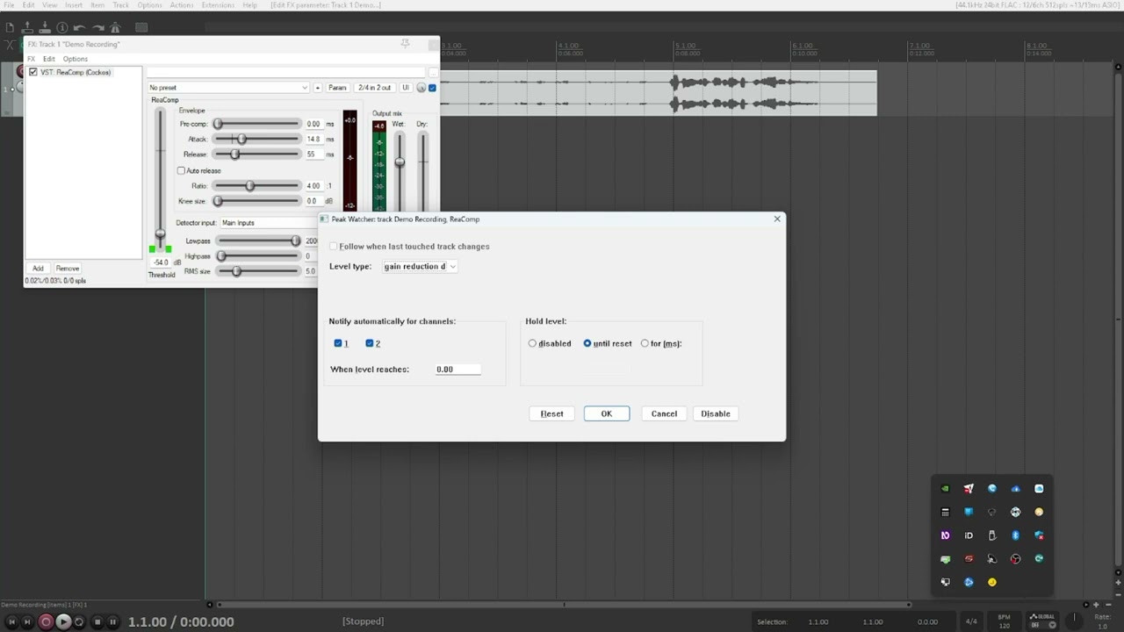Open Detector input Main Inputs dropdown

point(268,223)
